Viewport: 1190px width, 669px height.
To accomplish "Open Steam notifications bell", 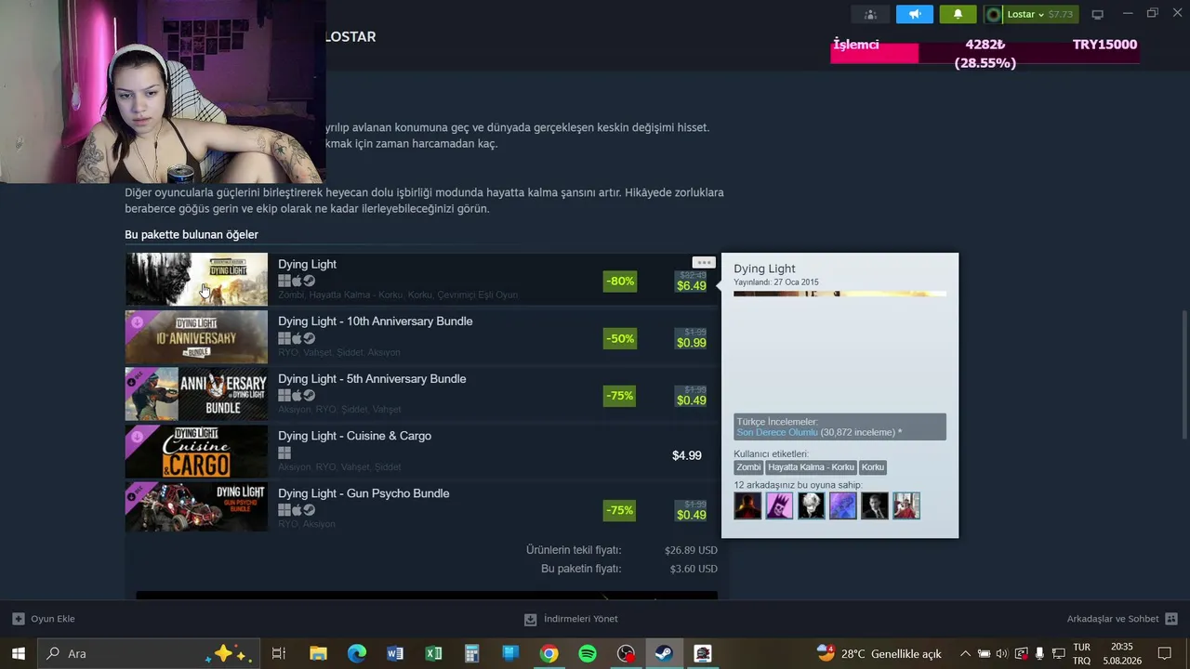I will pos(958,14).
